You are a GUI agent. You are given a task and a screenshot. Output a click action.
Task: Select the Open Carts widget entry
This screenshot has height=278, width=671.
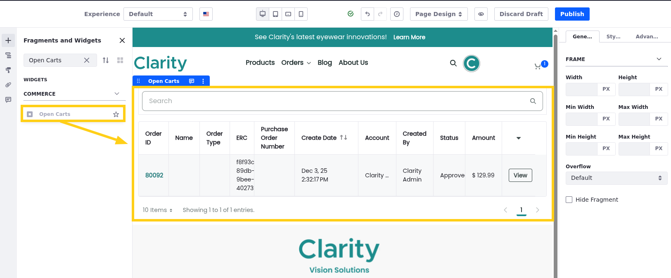point(73,114)
